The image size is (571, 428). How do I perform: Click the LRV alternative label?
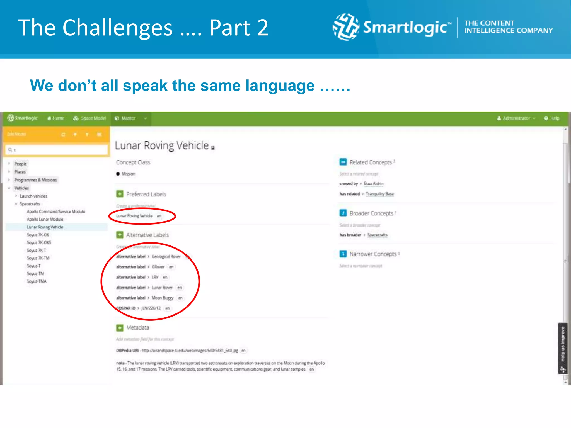tap(155, 277)
